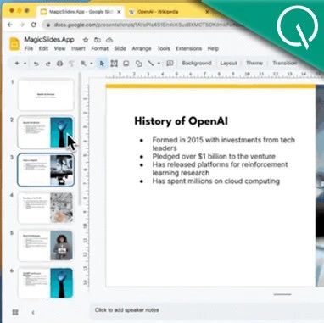The width and height of the screenshot is (324, 323).
Task: Click the "Formed in 2015 with investments" bullet
Action: pyautogui.click(x=223, y=144)
